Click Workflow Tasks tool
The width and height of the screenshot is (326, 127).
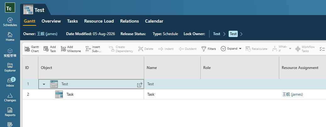[305, 49]
